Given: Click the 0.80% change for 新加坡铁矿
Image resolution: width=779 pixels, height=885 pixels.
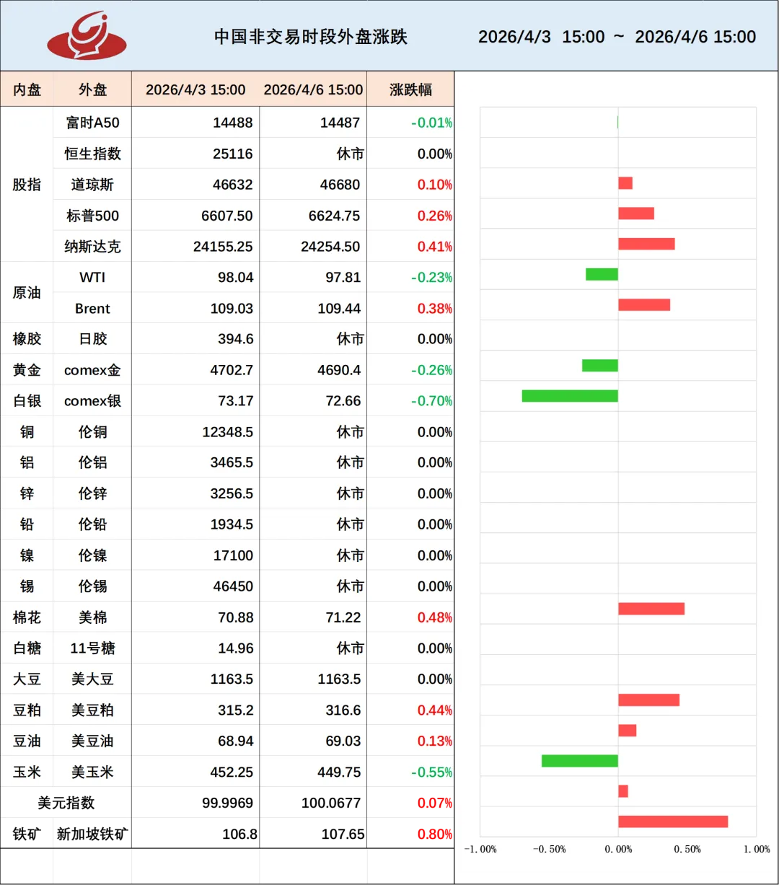Looking at the screenshot, I should point(435,835).
